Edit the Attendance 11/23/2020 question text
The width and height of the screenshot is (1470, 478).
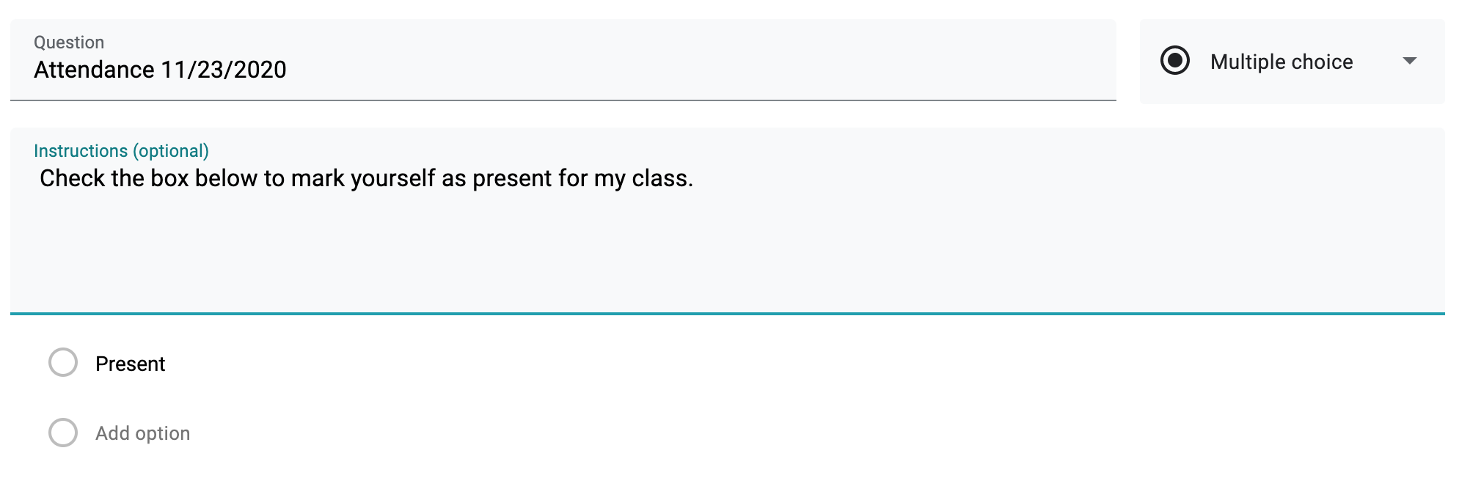coord(161,70)
